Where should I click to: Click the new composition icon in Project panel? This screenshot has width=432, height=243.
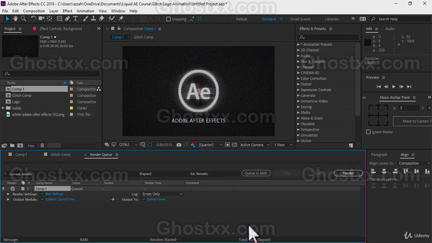(20, 145)
